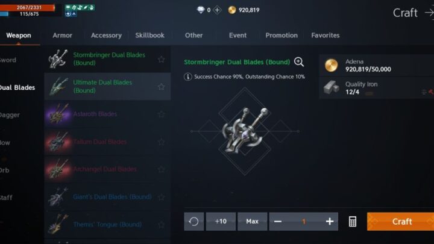Toggle favorite star for Ultimate Dual Blades

(x=161, y=87)
